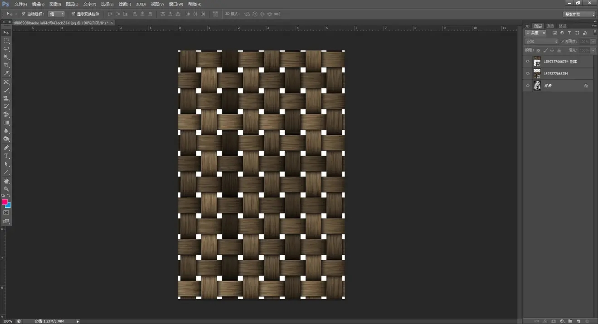
Task: Open the 基本功能 workspace dropdown
Action: click(x=579, y=14)
